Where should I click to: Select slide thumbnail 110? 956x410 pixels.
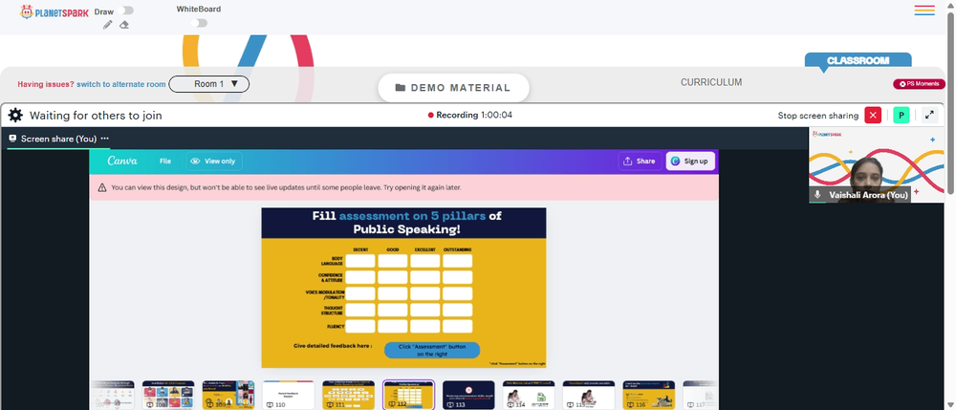[x=289, y=395]
